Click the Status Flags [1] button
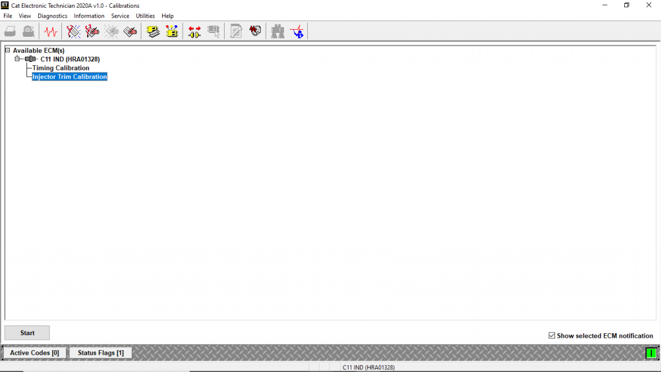The height and width of the screenshot is (372, 661). (x=101, y=353)
